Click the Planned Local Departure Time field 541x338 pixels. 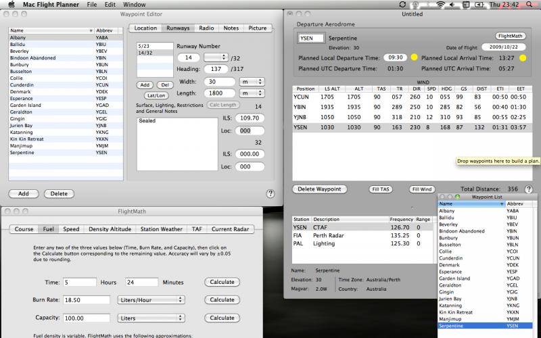396,57
